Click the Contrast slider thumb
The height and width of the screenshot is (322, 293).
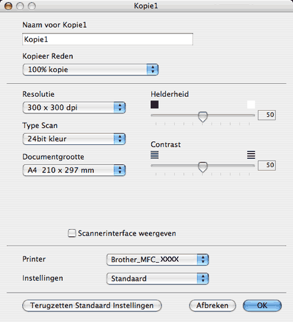point(203,167)
